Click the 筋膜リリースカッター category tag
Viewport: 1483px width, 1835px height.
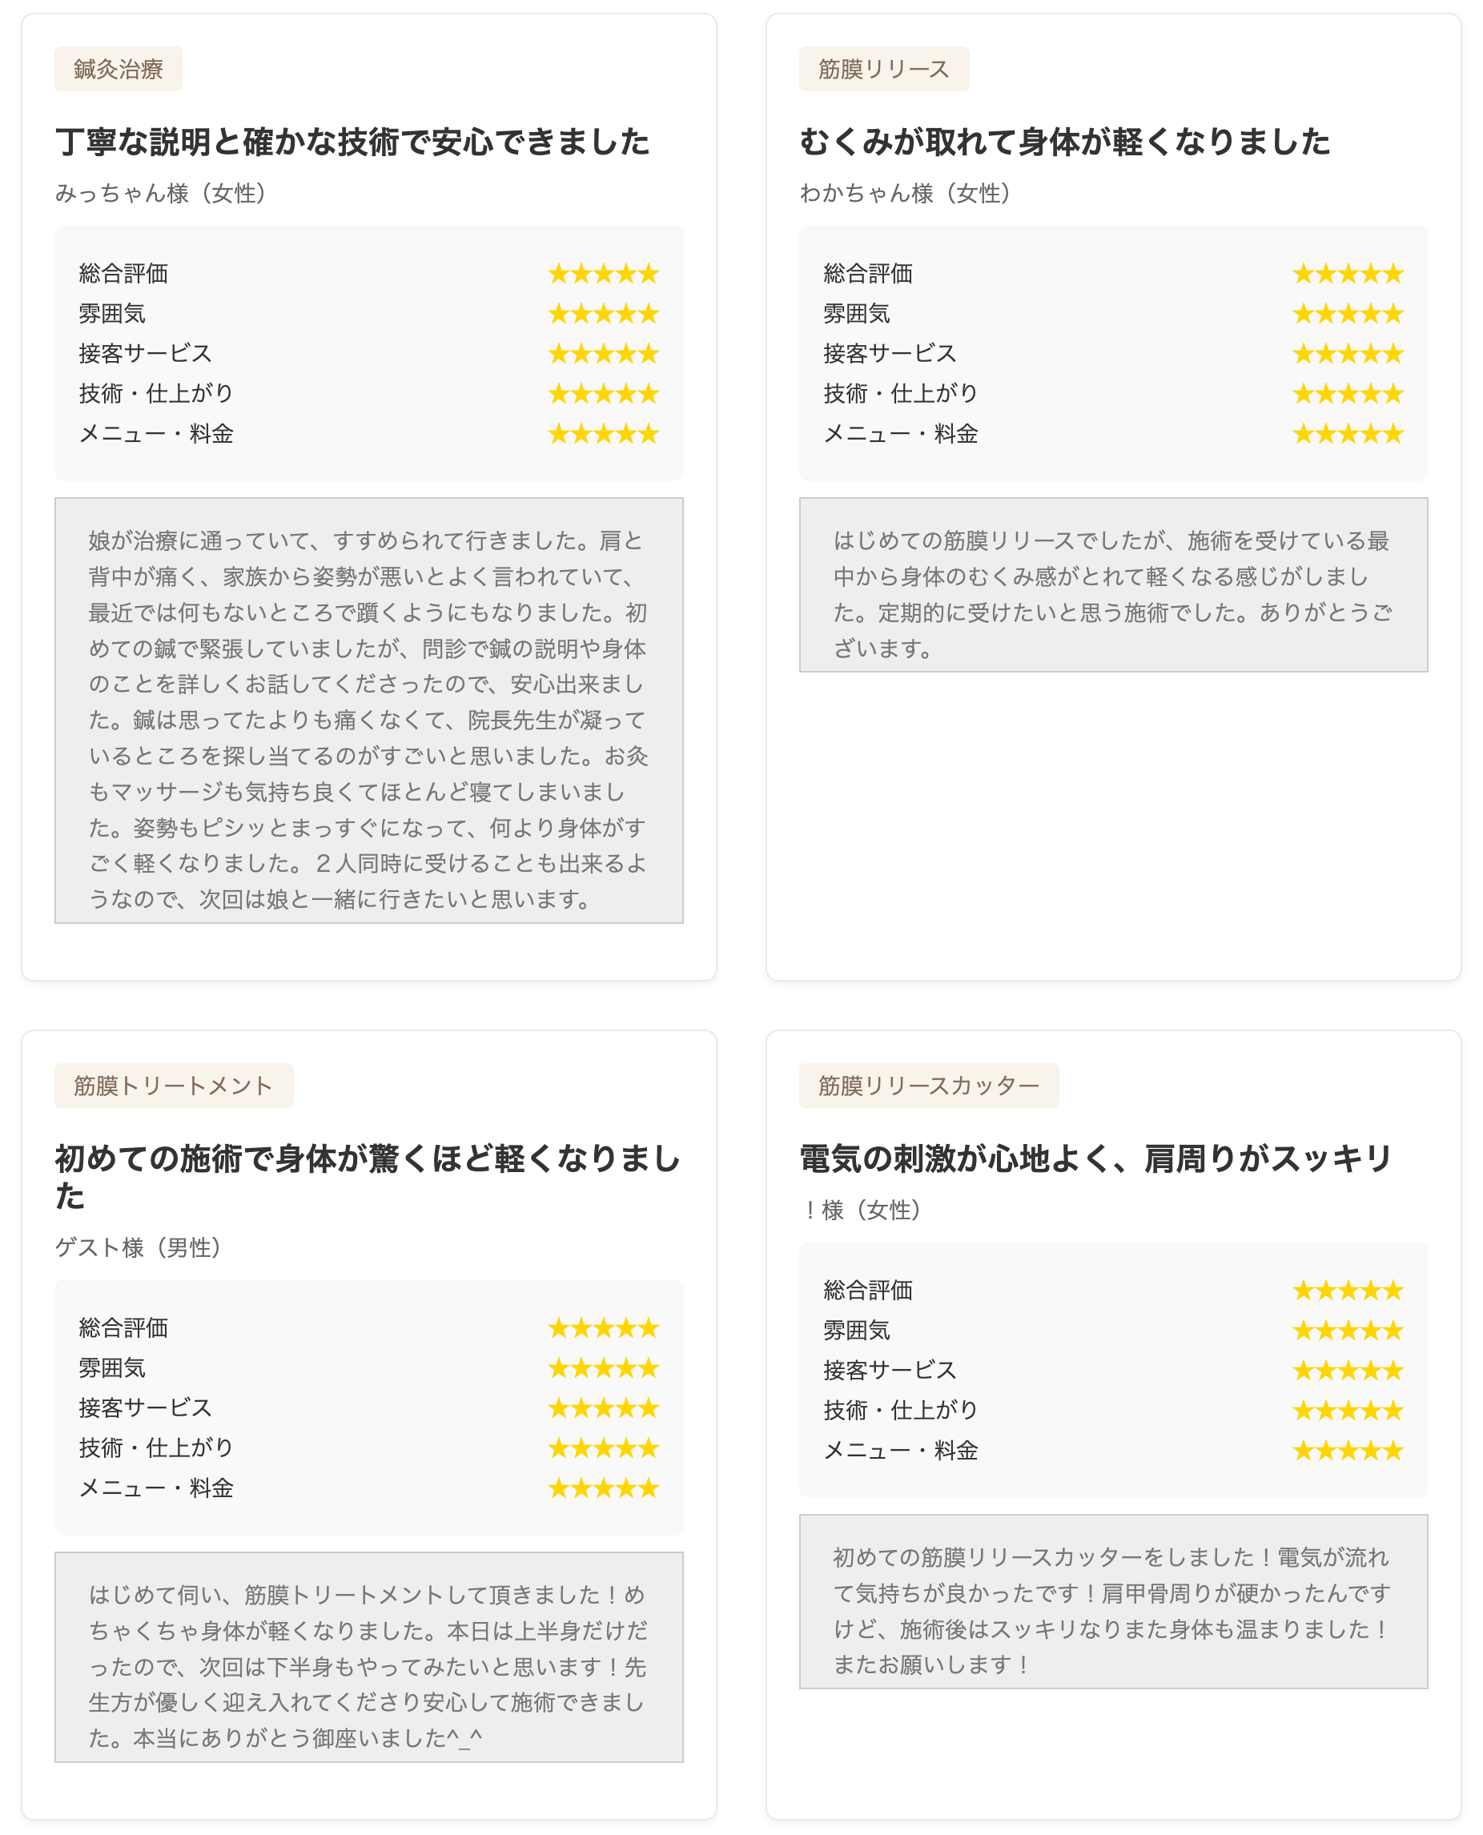(929, 1086)
